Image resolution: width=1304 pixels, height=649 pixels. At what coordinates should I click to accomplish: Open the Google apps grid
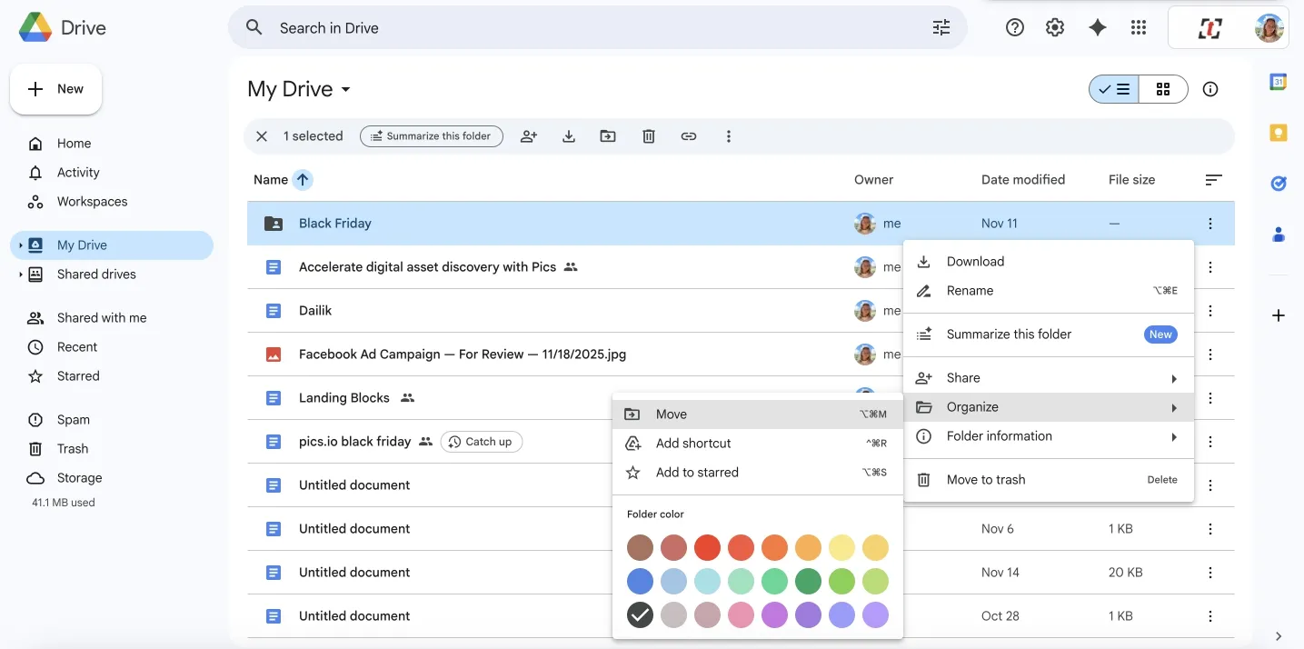pos(1138,27)
